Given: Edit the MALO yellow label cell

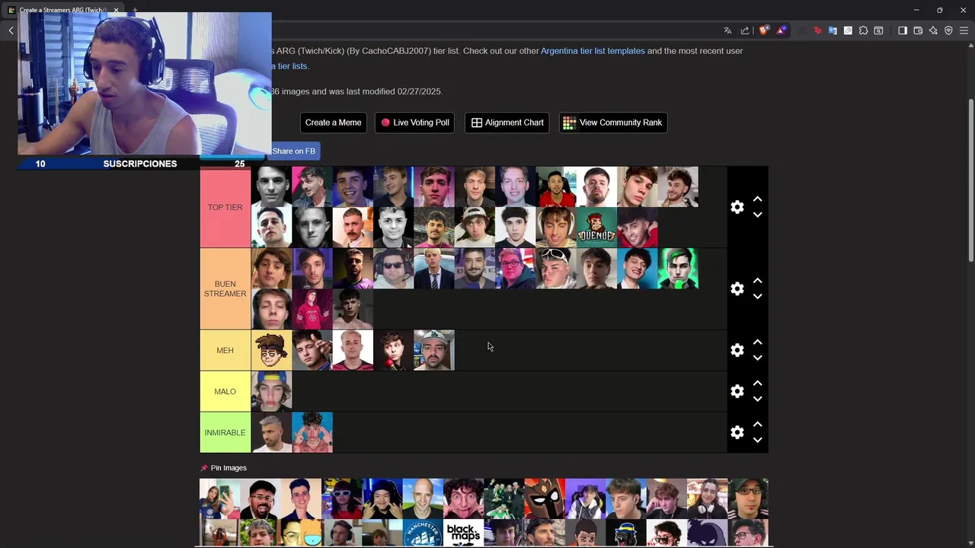Looking at the screenshot, I should 225,391.
